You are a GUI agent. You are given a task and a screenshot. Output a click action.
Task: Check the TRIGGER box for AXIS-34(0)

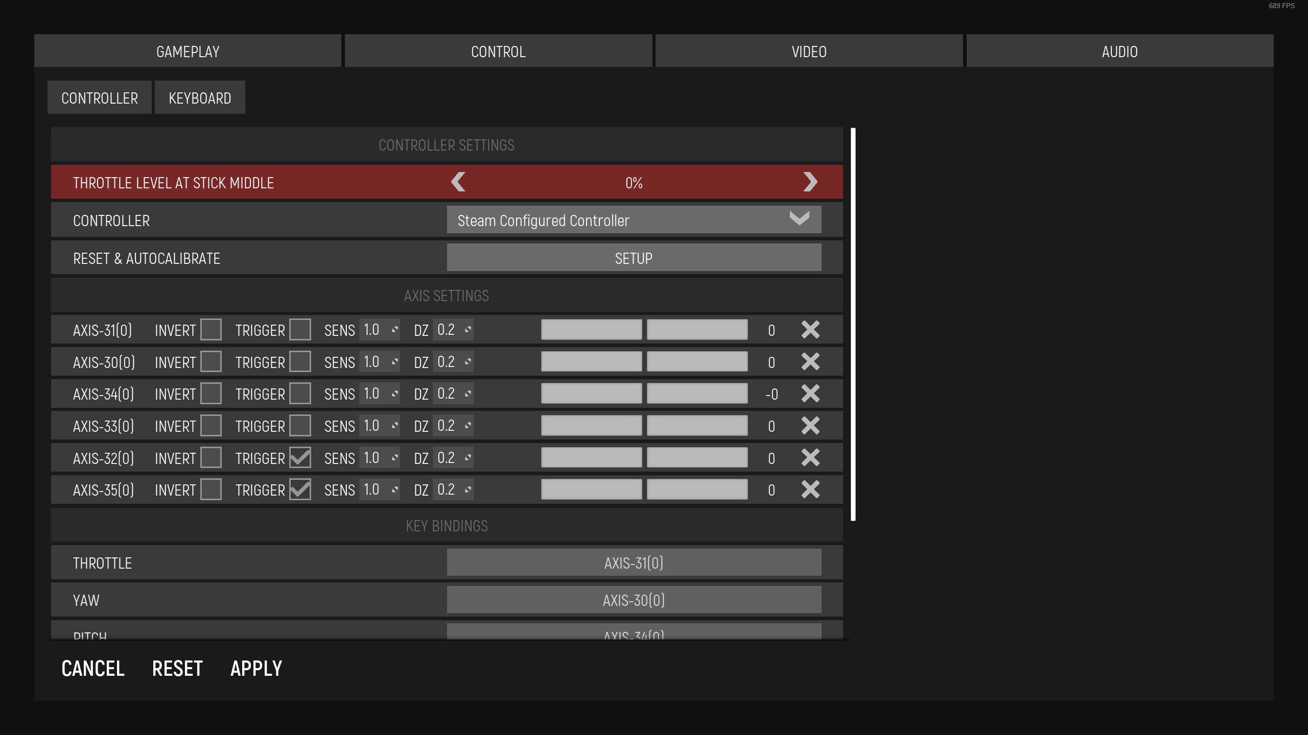(x=300, y=394)
